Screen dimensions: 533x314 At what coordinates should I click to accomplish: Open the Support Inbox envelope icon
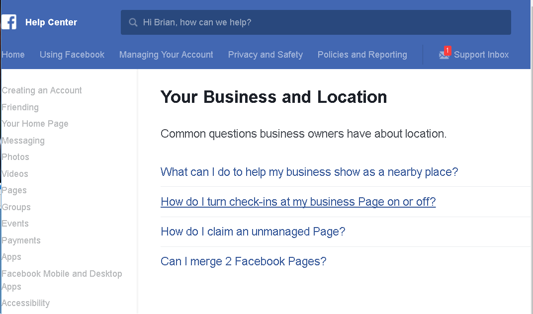click(443, 56)
